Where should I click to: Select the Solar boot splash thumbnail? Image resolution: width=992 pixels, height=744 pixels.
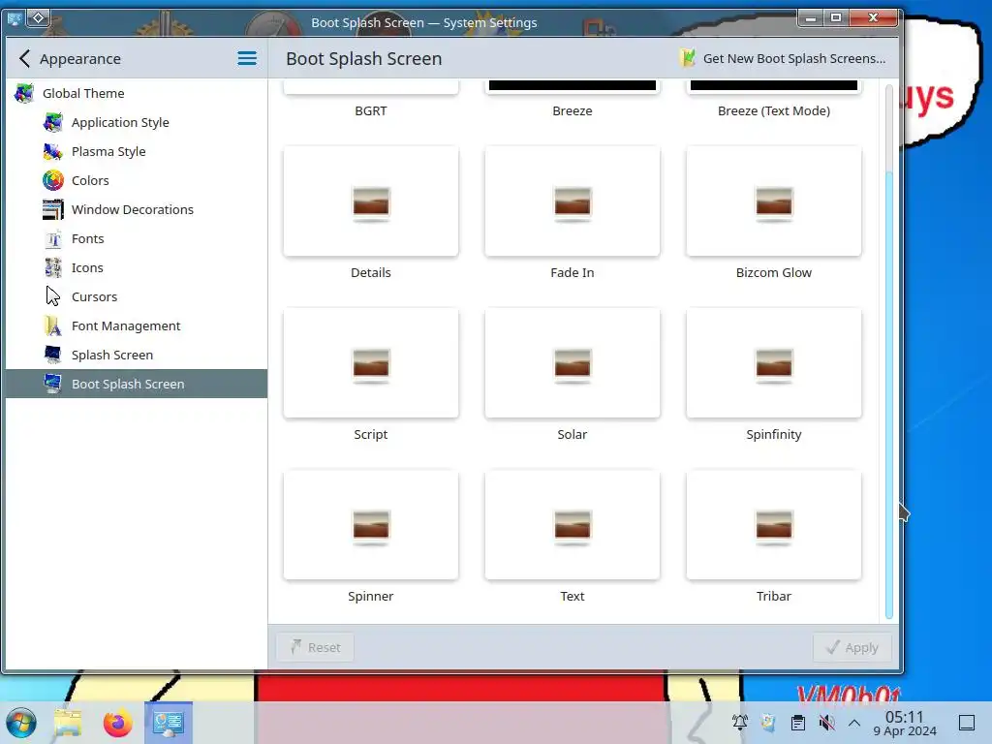tap(573, 363)
